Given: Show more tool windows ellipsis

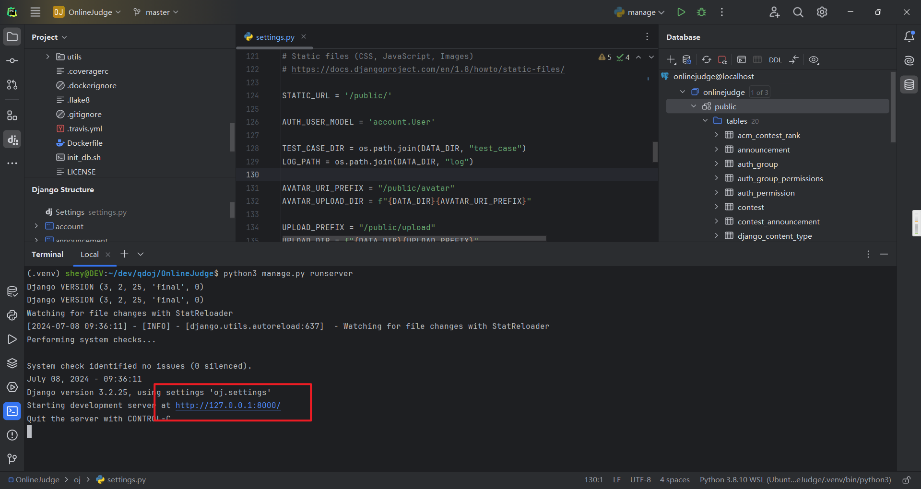Looking at the screenshot, I should (12, 163).
